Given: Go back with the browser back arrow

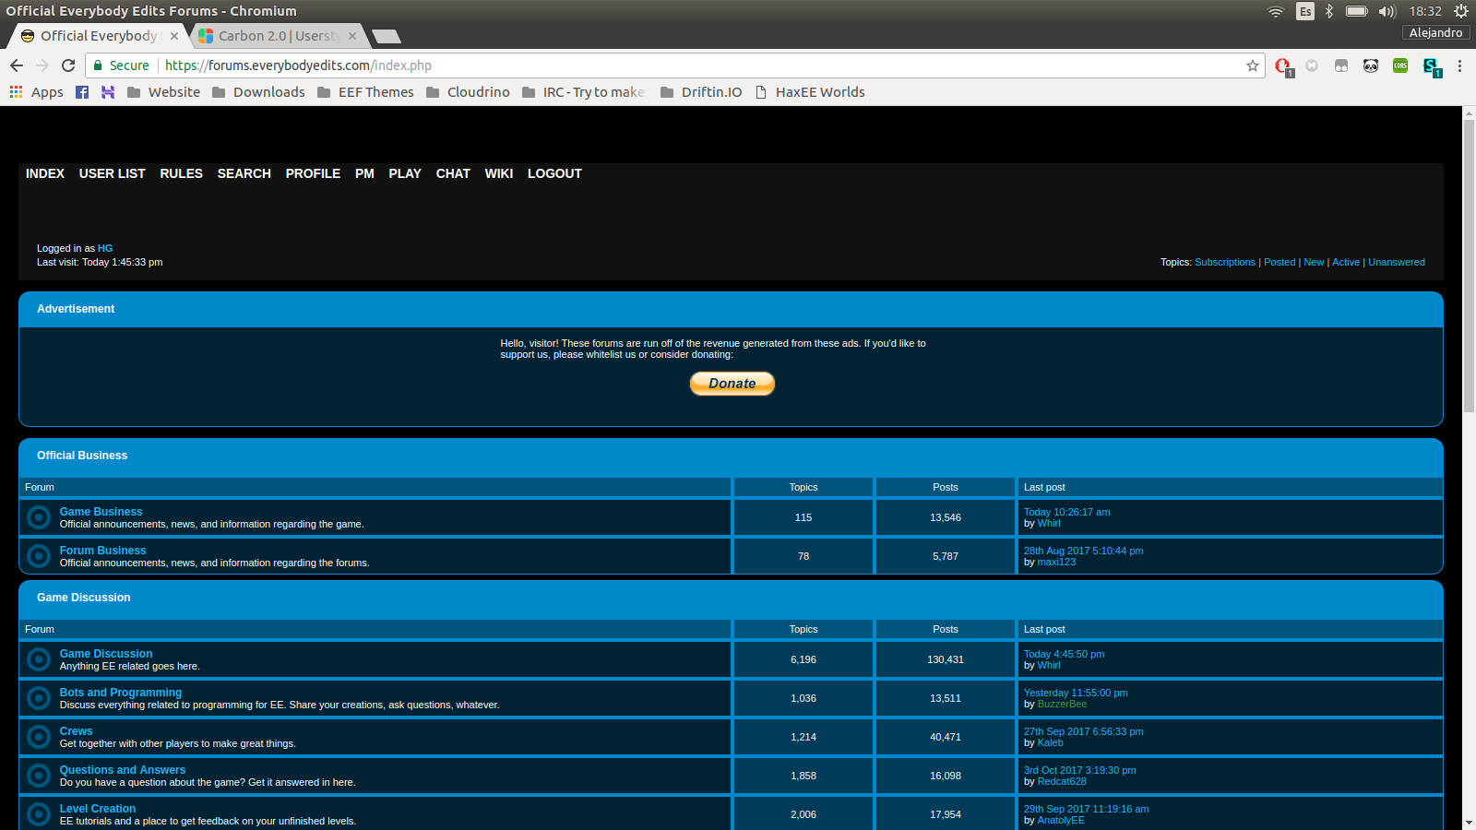Looking at the screenshot, I should pos(17,65).
